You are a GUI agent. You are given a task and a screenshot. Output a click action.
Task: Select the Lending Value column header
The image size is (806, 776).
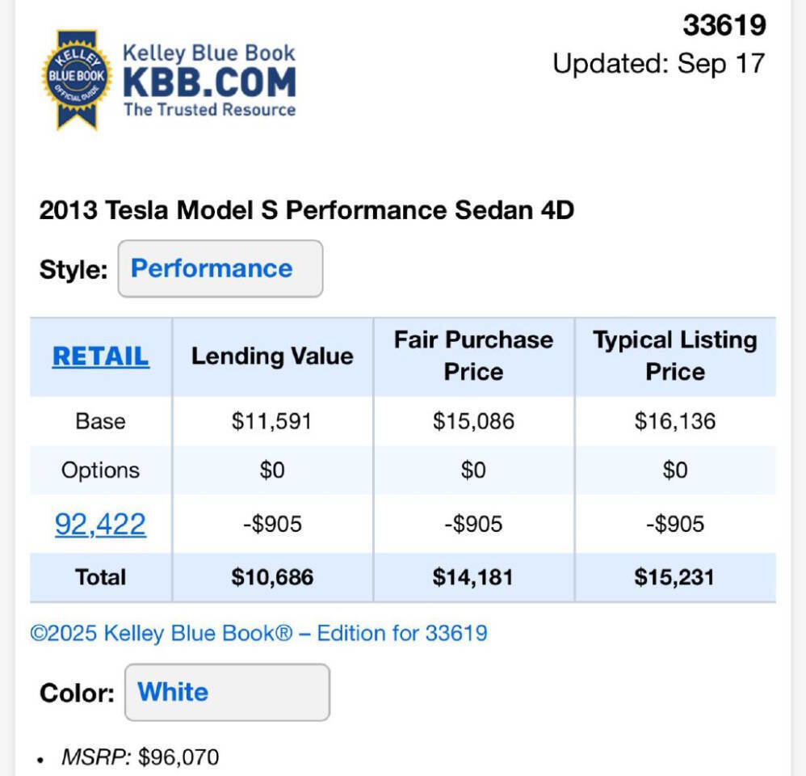(x=271, y=356)
